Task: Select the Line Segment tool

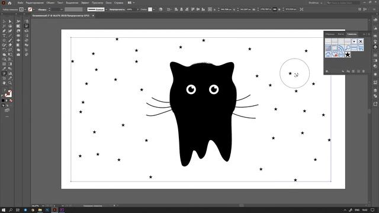Action: 10,35
